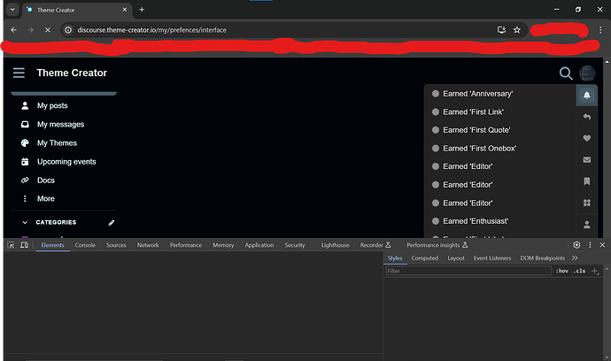This screenshot has width=611, height=361.
Task: Click the search magnifier icon
Action: coord(566,73)
